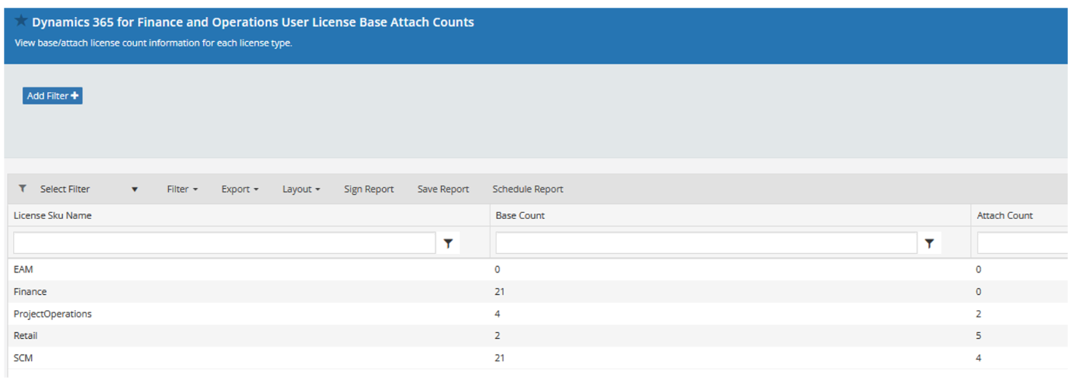Open the Layout menu
The width and height of the screenshot is (1074, 387).
(301, 189)
